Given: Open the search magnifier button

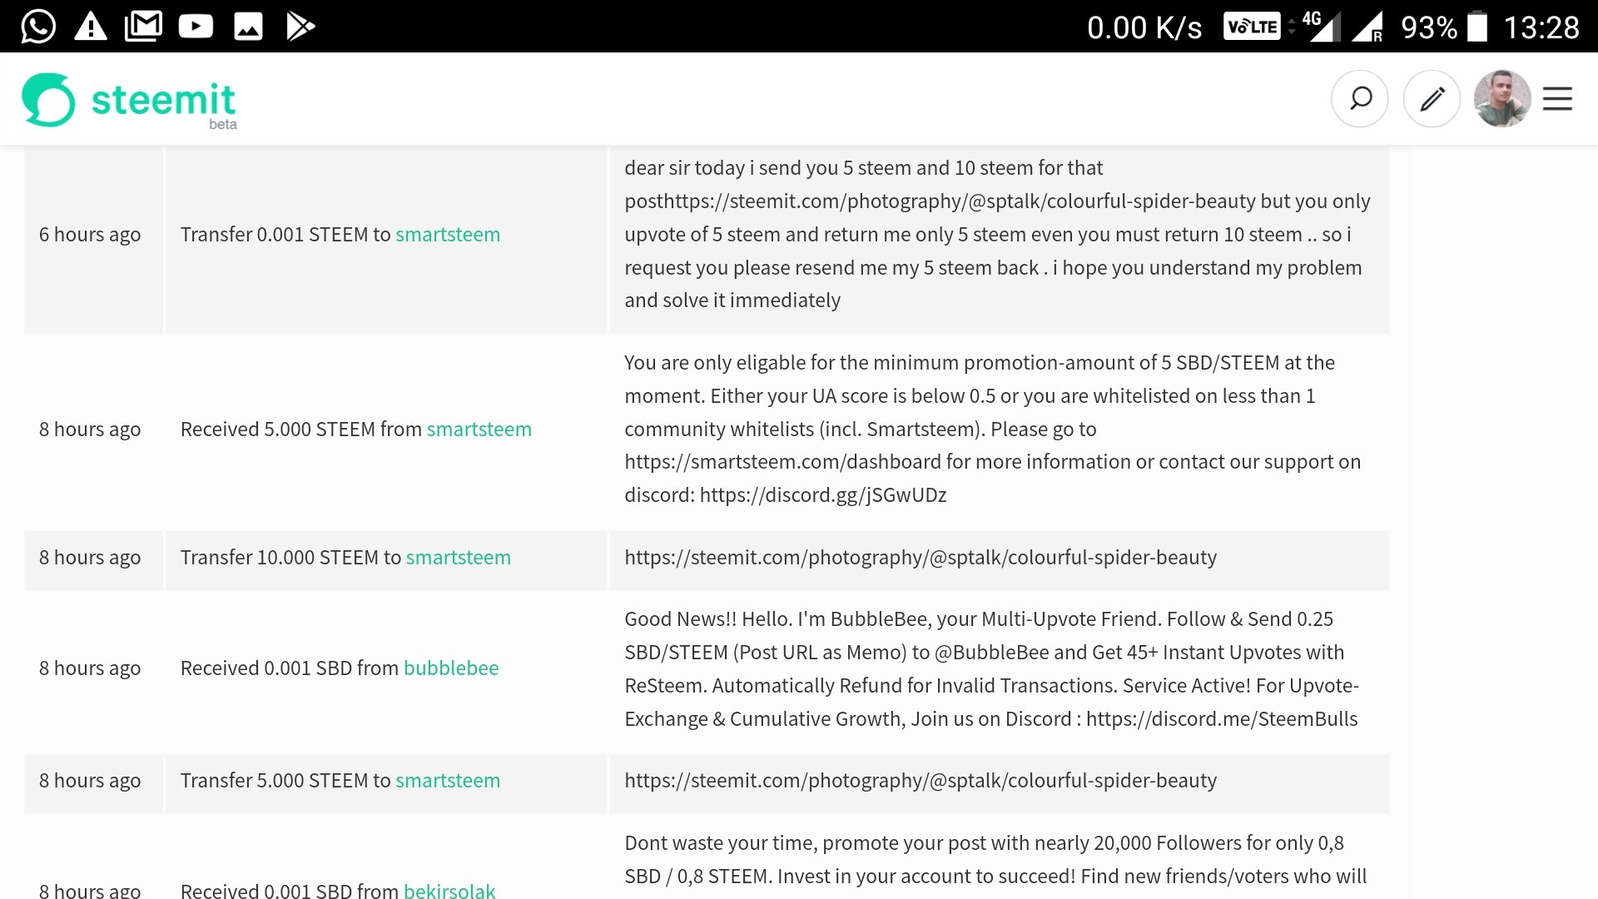Looking at the screenshot, I should (x=1359, y=99).
